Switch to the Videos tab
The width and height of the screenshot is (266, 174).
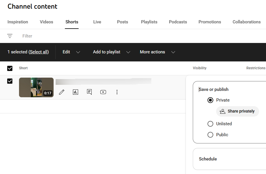[x=46, y=22]
